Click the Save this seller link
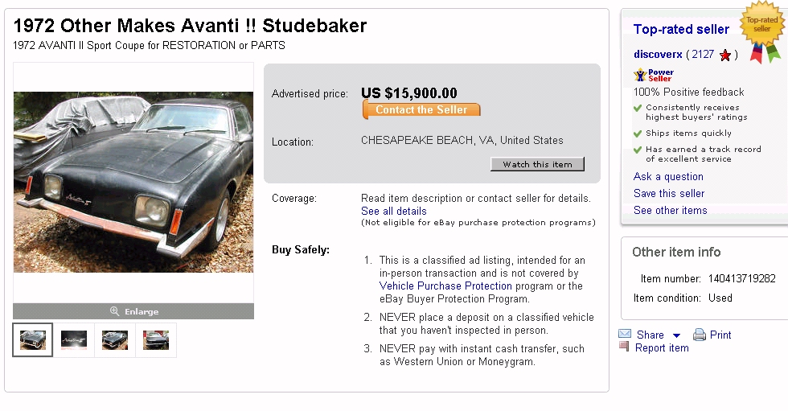 (669, 194)
